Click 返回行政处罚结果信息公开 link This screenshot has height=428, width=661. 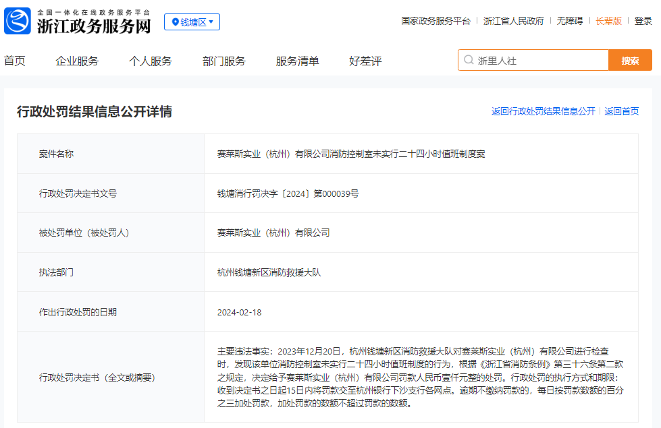pyautogui.click(x=544, y=111)
